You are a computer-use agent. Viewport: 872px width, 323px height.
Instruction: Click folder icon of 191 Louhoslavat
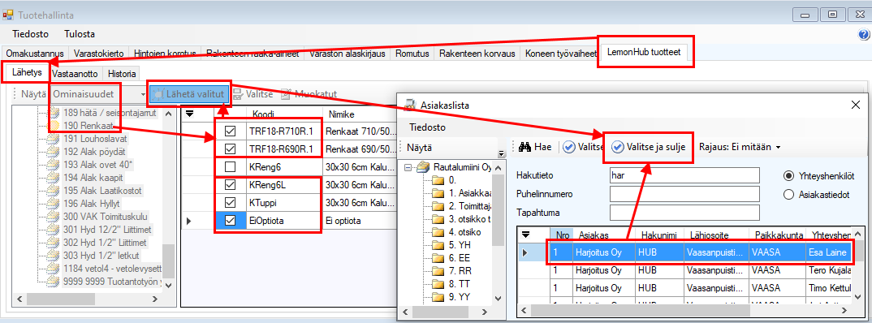coord(54,139)
